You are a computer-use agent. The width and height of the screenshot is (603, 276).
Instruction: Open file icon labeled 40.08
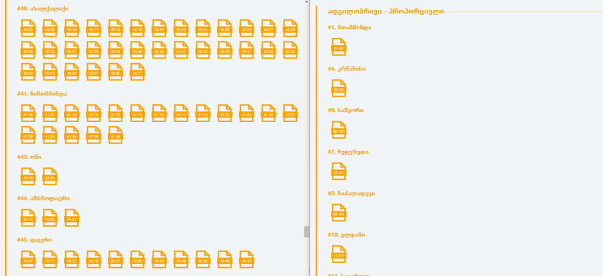pyautogui.click(x=50, y=28)
